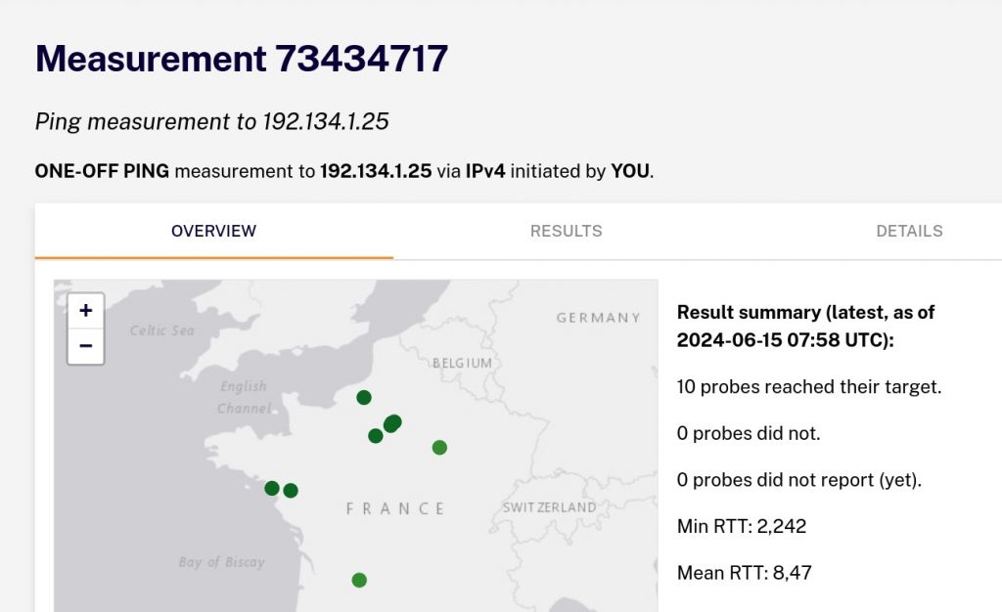Select the largest probe marker near Paris
1002x612 pixels.
point(392,421)
